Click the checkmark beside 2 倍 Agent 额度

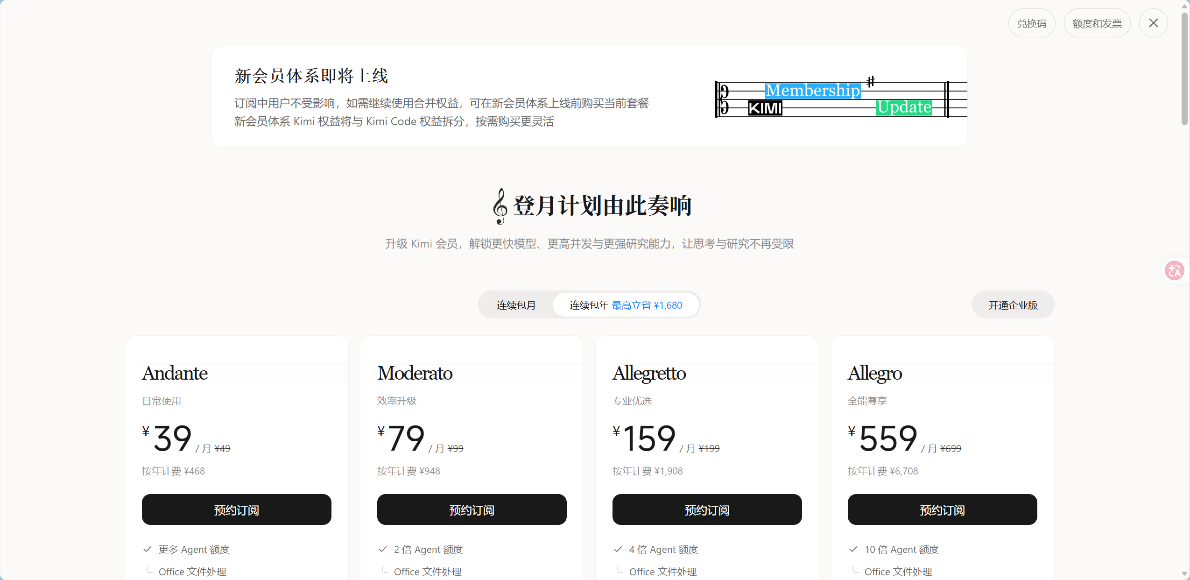[x=383, y=549]
